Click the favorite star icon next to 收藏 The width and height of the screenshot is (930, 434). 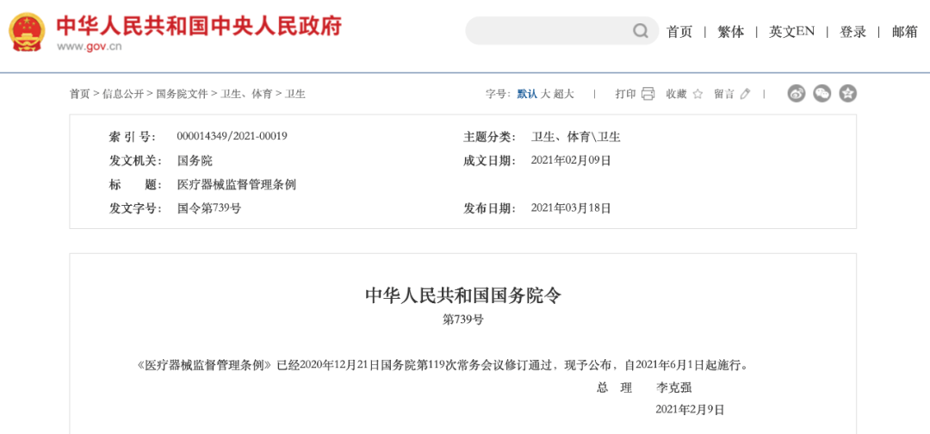(697, 94)
